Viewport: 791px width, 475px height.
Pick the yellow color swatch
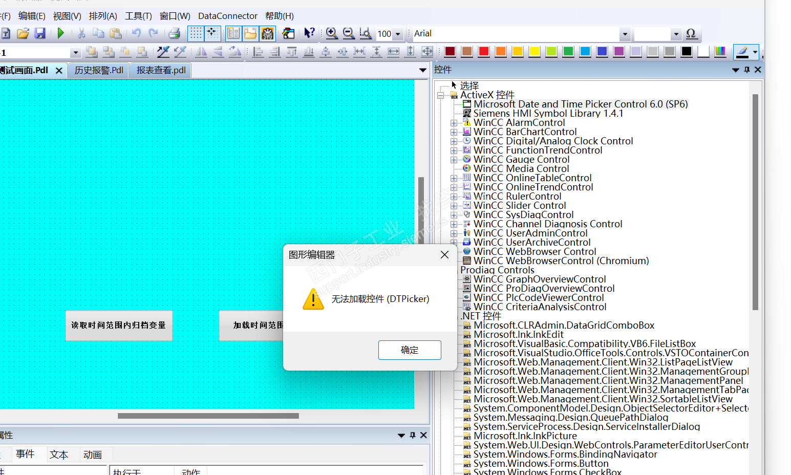[x=535, y=52]
